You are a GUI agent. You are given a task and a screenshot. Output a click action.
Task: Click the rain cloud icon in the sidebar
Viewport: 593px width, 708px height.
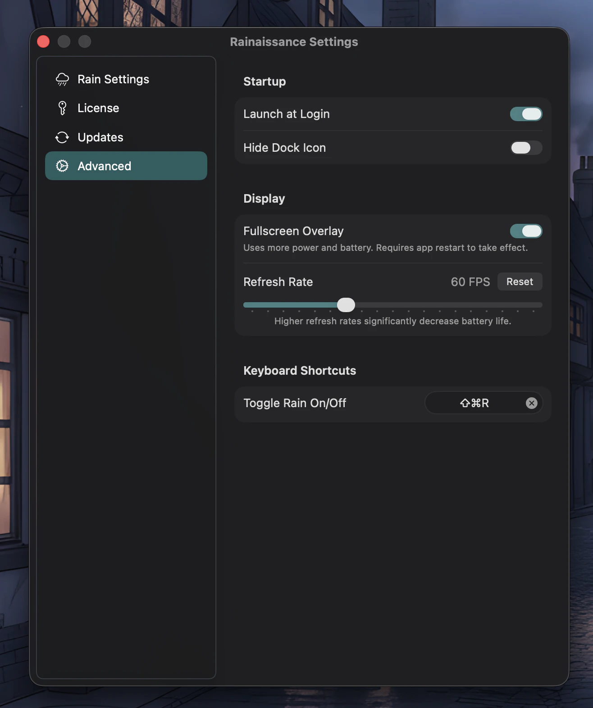62,79
